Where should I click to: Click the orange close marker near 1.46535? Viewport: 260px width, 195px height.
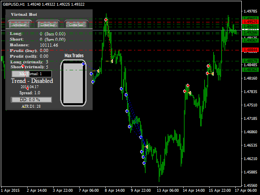click(146, 147)
